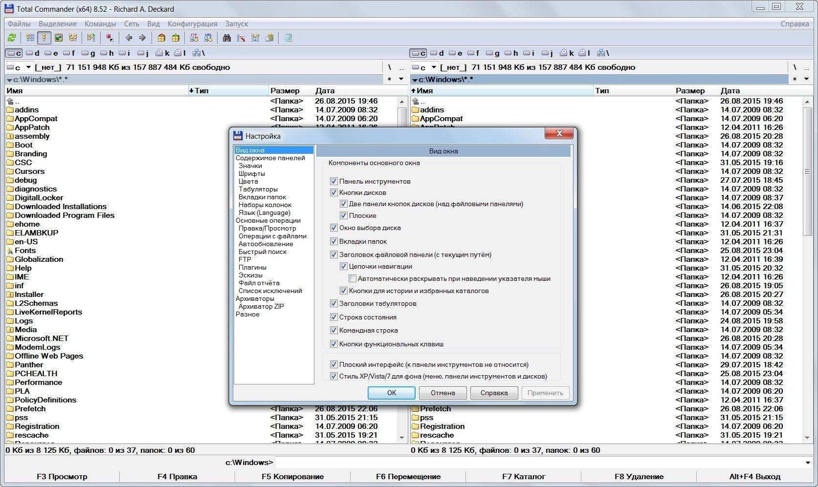Open the 'Команды' menu
Image resolution: width=818 pixels, height=487 pixels.
[x=100, y=23]
